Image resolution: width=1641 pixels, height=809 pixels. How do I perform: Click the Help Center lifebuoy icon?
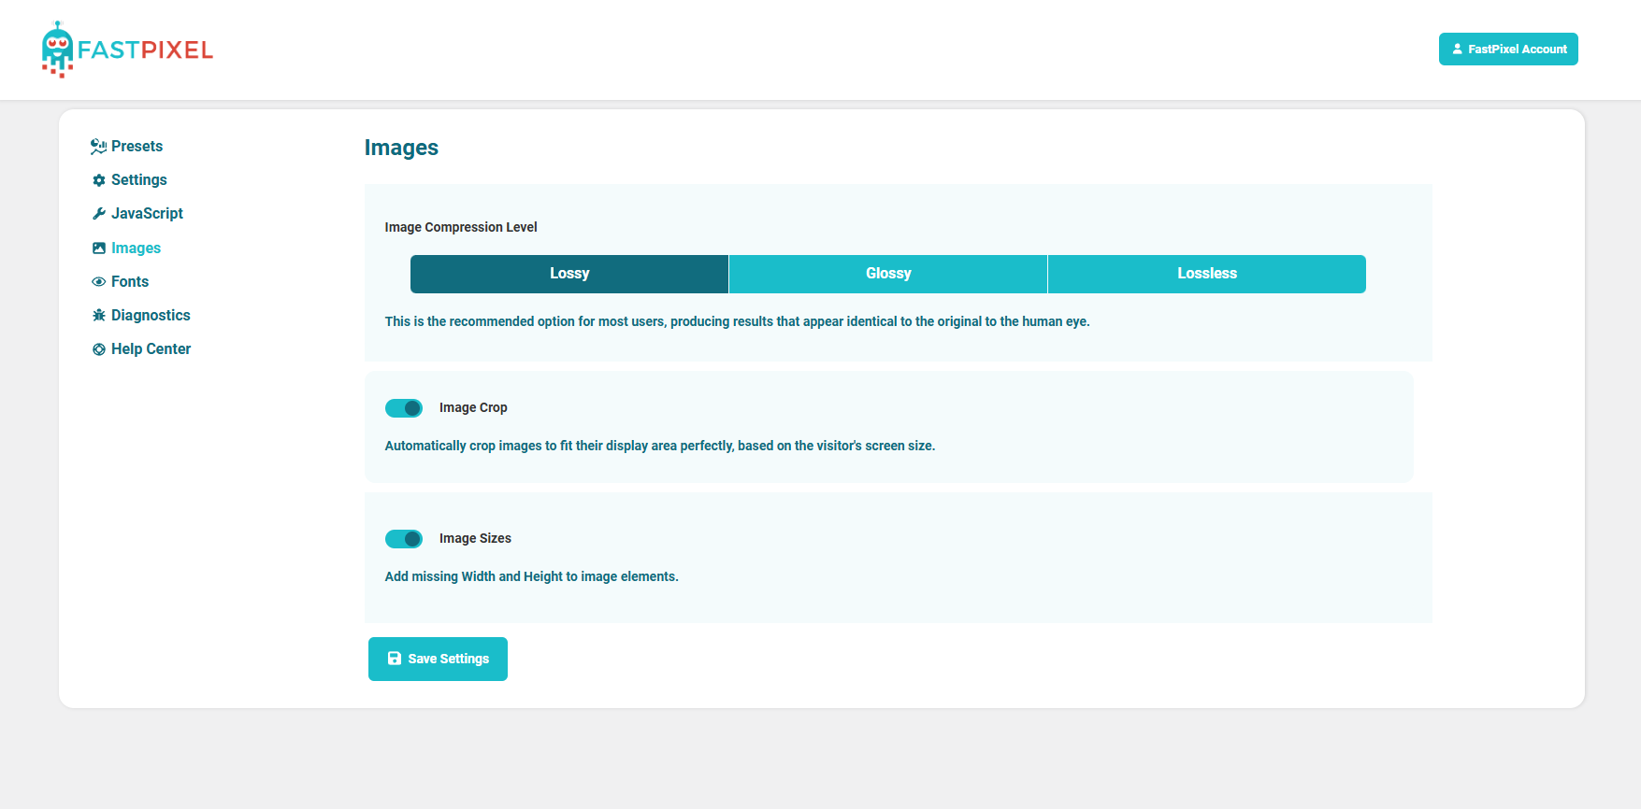pyautogui.click(x=99, y=349)
